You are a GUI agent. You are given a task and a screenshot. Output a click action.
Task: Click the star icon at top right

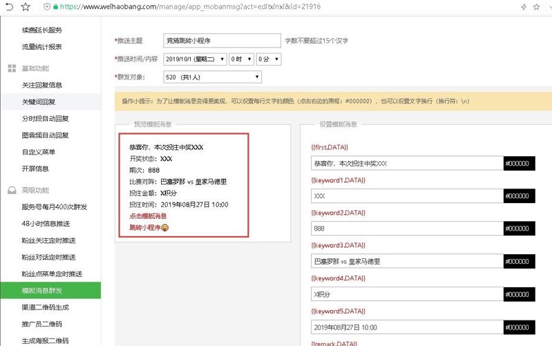click(x=536, y=7)
